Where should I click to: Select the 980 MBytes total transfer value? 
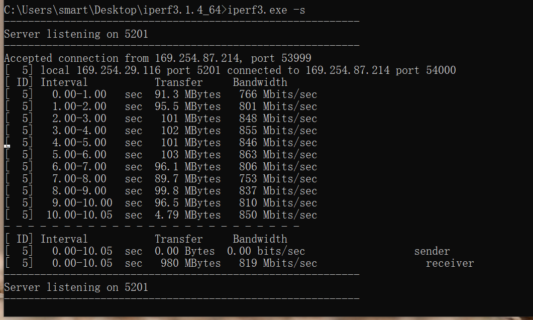pyautogui.click(x=191, y=263)
